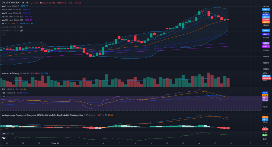Select the MA 5 SMA indicator label

[x=11, y=6]
